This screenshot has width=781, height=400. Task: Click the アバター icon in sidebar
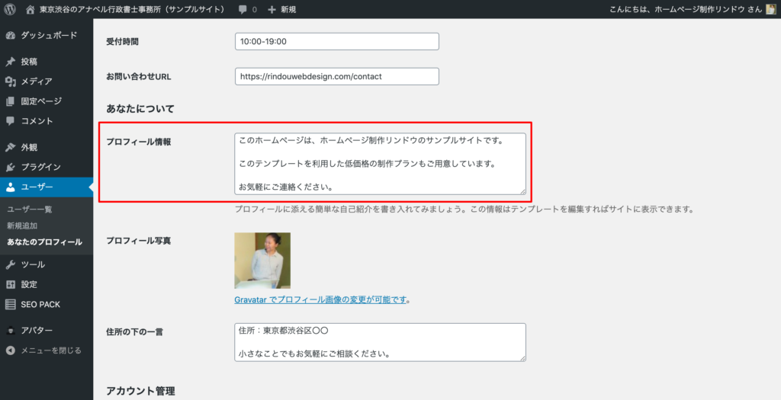point(10,331)
